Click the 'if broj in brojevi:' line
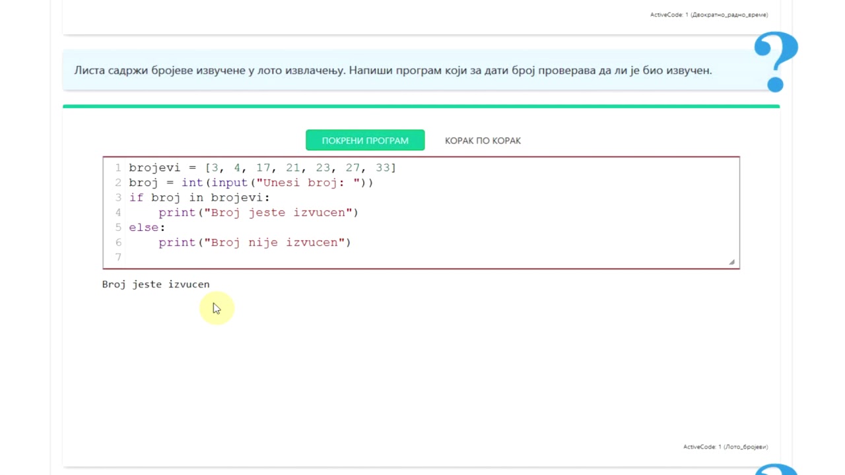Image resolution: width=845 pixels, height=475 pixels. 199,198
